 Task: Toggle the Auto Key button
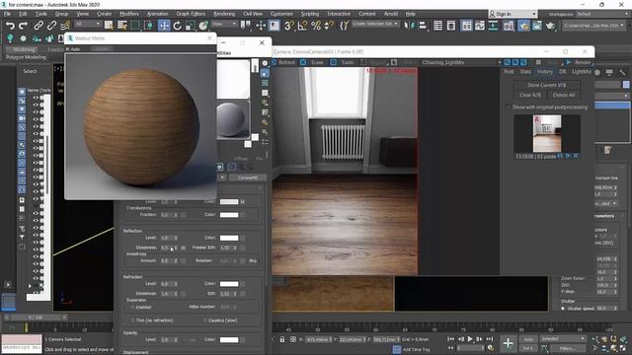click(x=528, y=339)
